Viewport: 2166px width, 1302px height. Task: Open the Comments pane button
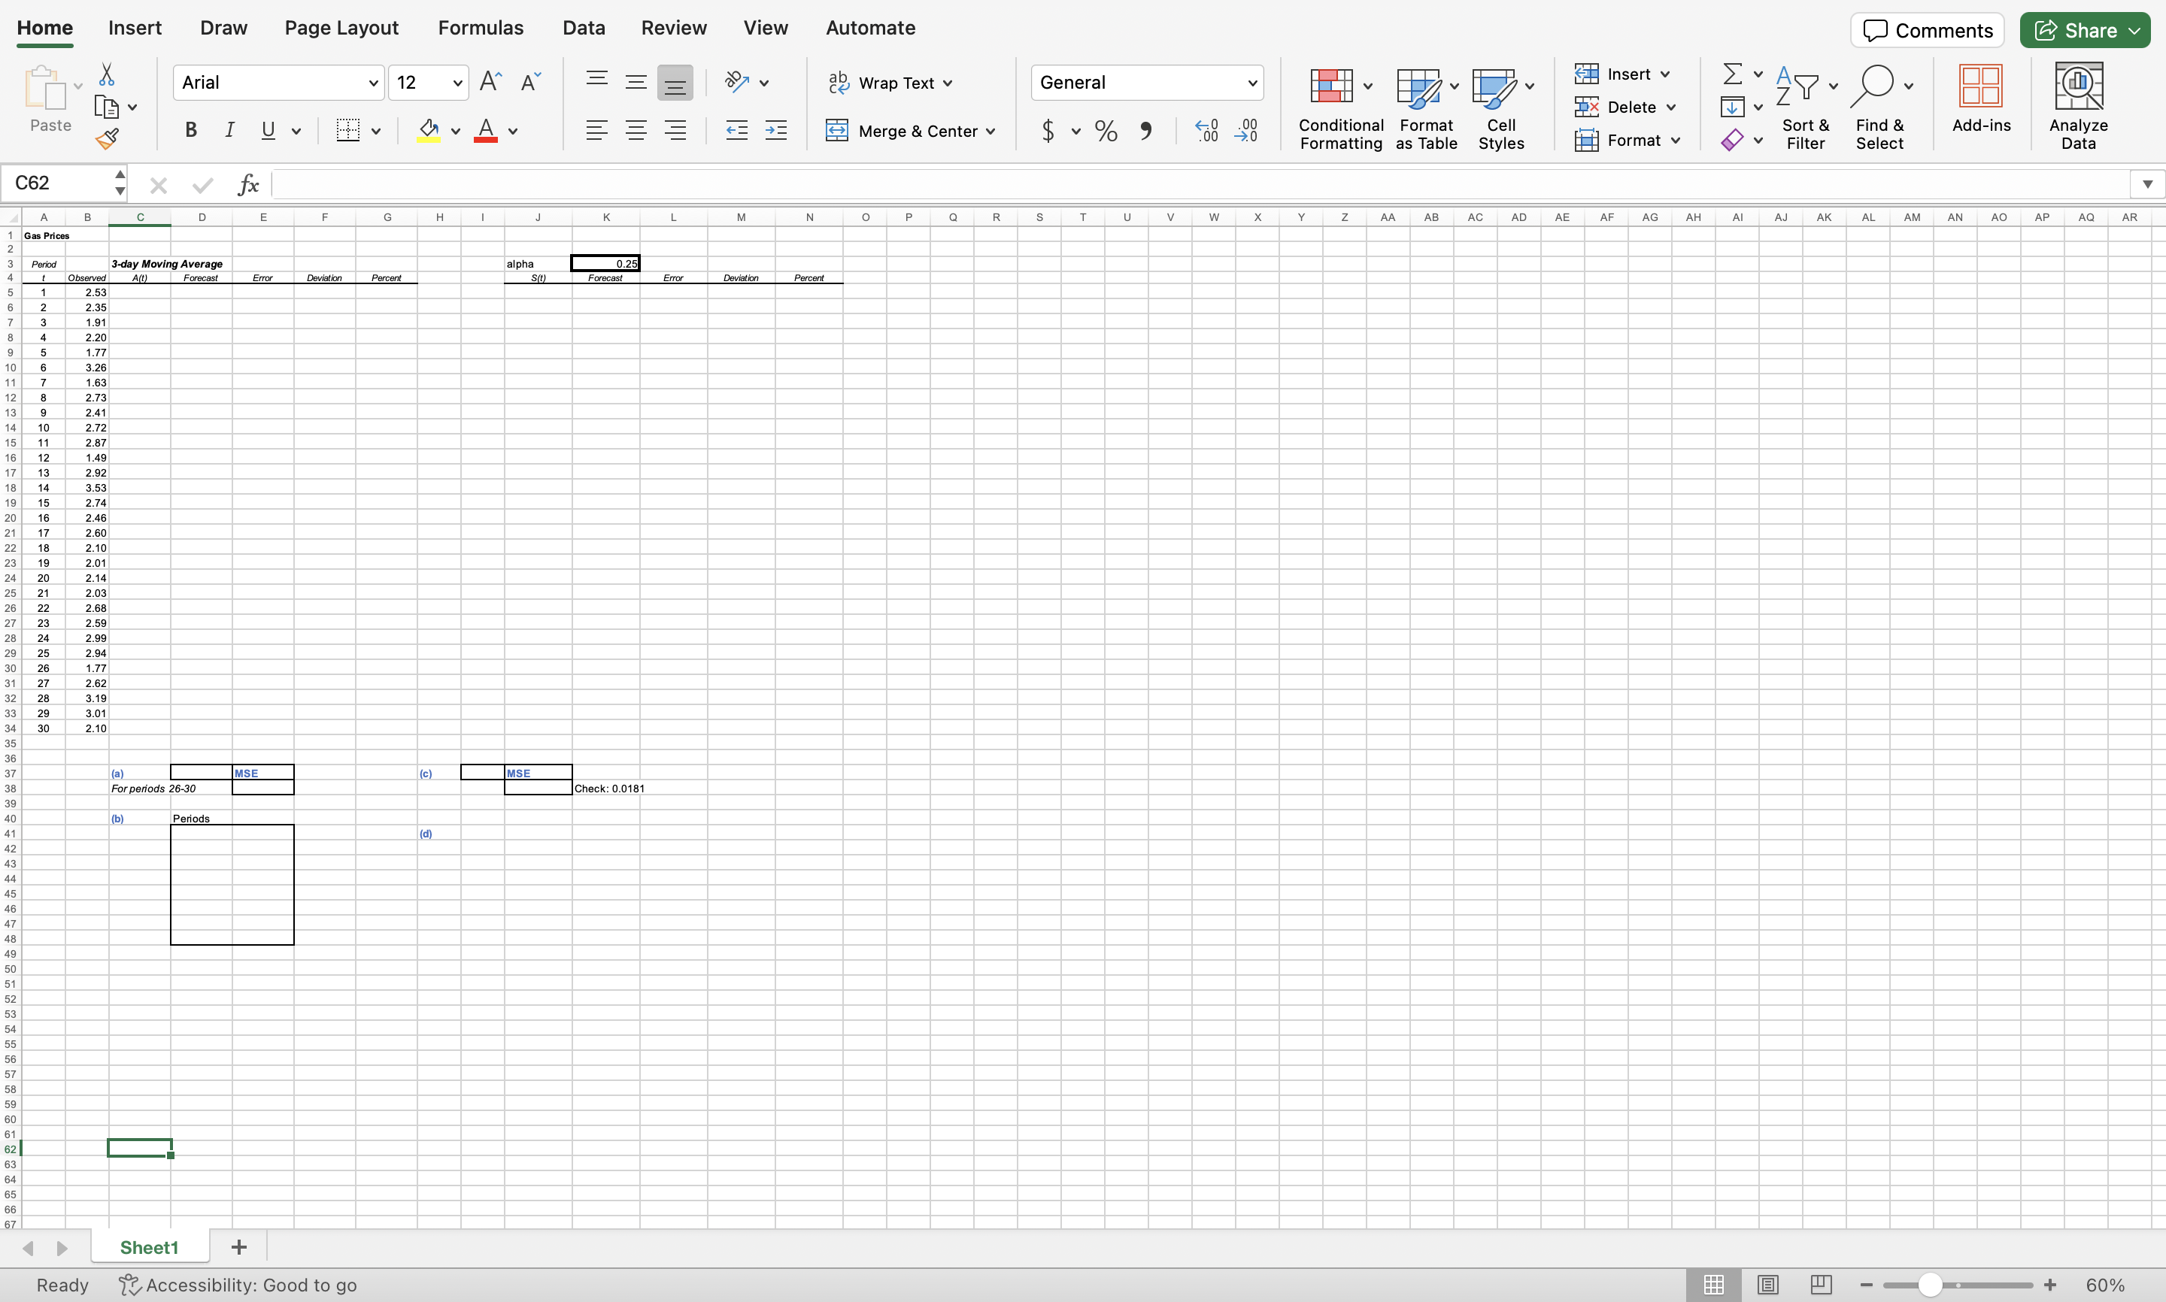click(1926, 31)
